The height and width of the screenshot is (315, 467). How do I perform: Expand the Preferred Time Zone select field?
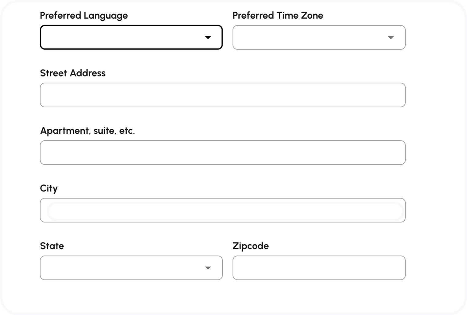point(319,37)
